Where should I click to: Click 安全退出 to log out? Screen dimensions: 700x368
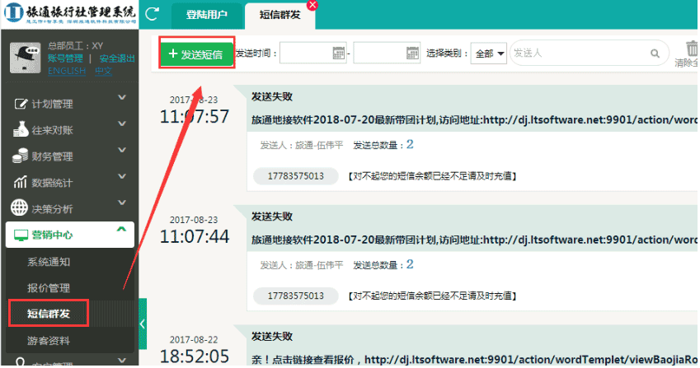click(117, 58)
